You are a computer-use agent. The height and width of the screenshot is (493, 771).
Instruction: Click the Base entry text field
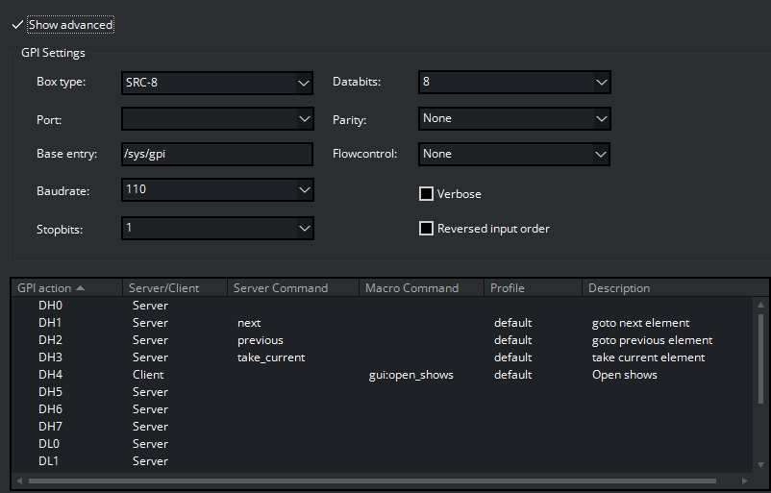click(x=217, y=155)
